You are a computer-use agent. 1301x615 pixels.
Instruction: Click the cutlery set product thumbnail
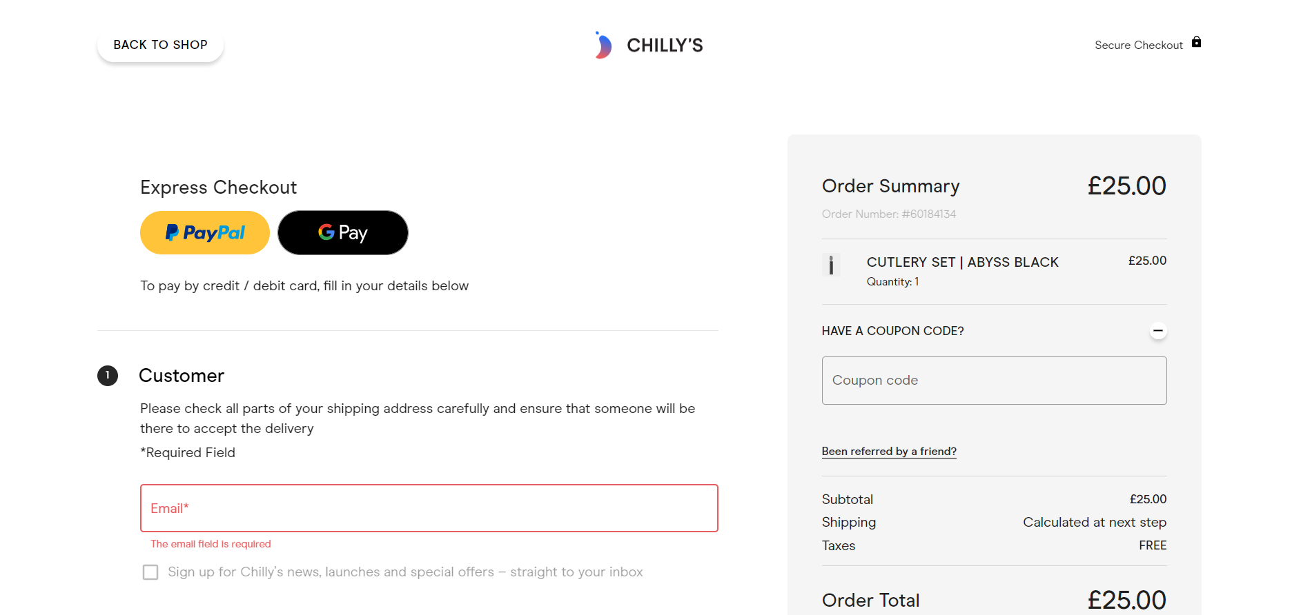831,265
